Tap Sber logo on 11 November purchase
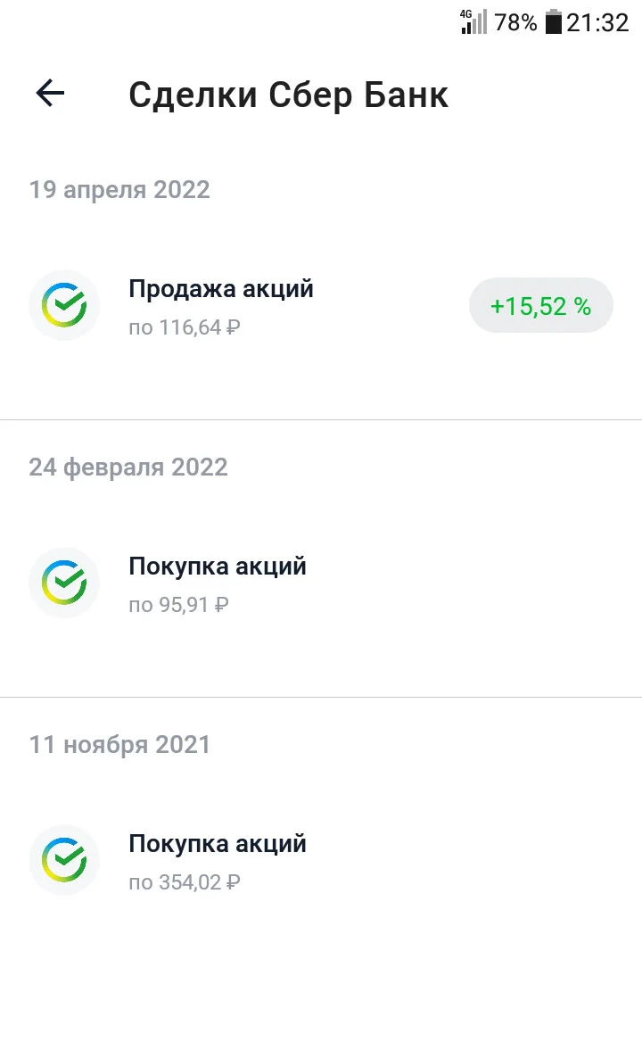 (x=64, y=860)
